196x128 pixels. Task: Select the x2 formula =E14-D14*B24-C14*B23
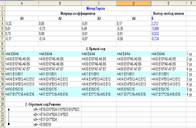click(x=60, y=114)
